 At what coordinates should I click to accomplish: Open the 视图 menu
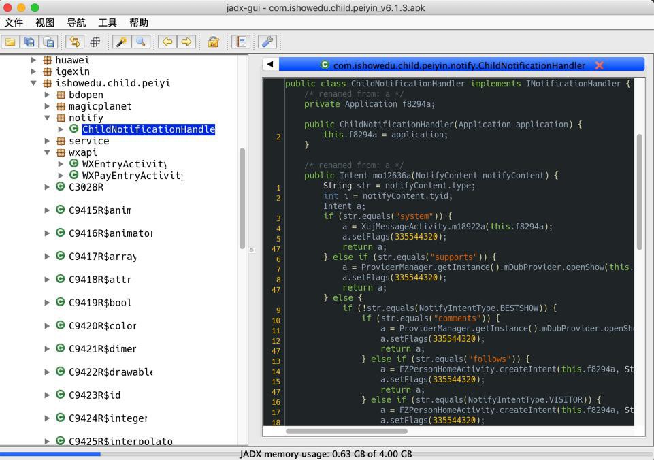(45, 22)
